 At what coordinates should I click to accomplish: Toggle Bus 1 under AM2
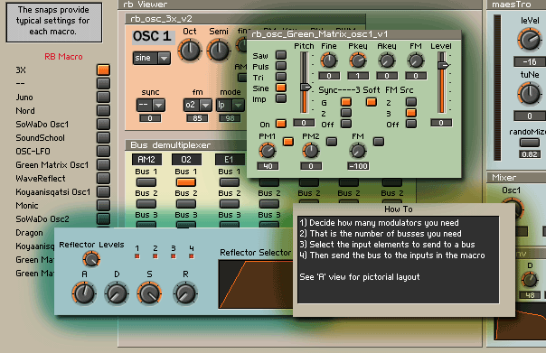point(146,182)
